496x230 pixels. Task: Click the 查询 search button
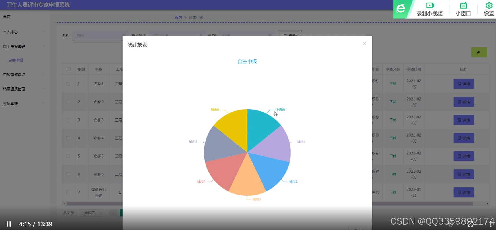tap(290, 35)
